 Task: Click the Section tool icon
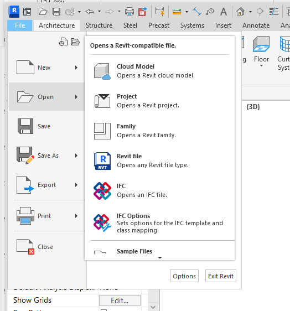[x=260, y=12]
